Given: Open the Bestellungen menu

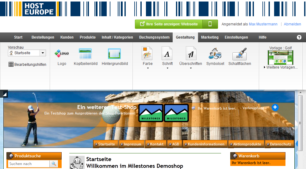Looking at the screenshot, I should coord(43,37).
